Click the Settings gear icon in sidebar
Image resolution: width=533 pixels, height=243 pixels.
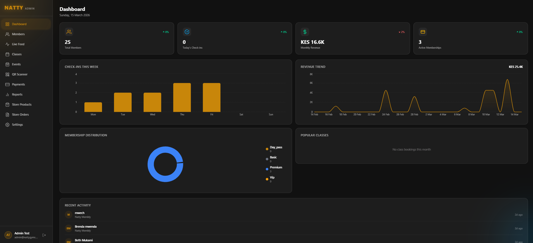8,125
